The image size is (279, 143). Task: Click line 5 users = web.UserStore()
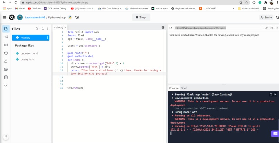pos(84,46)
